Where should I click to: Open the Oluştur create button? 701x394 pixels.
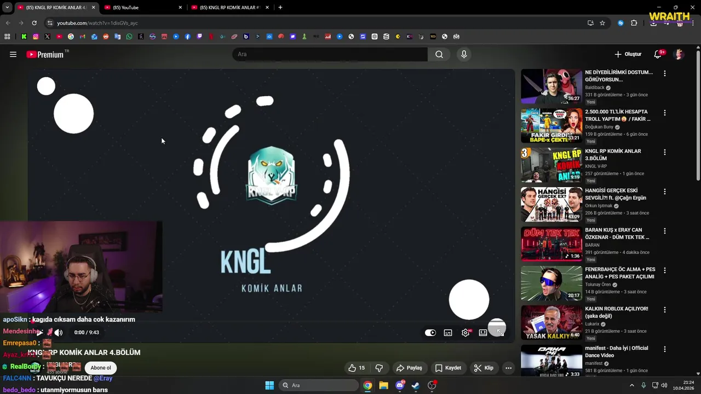pyautogui.click(x=628, y=54)
